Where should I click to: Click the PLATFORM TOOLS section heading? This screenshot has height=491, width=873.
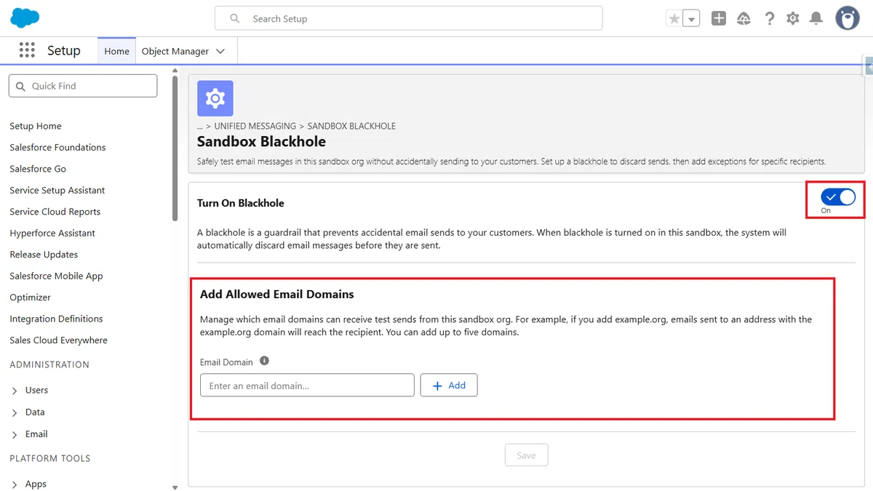[x=50, y=458]
